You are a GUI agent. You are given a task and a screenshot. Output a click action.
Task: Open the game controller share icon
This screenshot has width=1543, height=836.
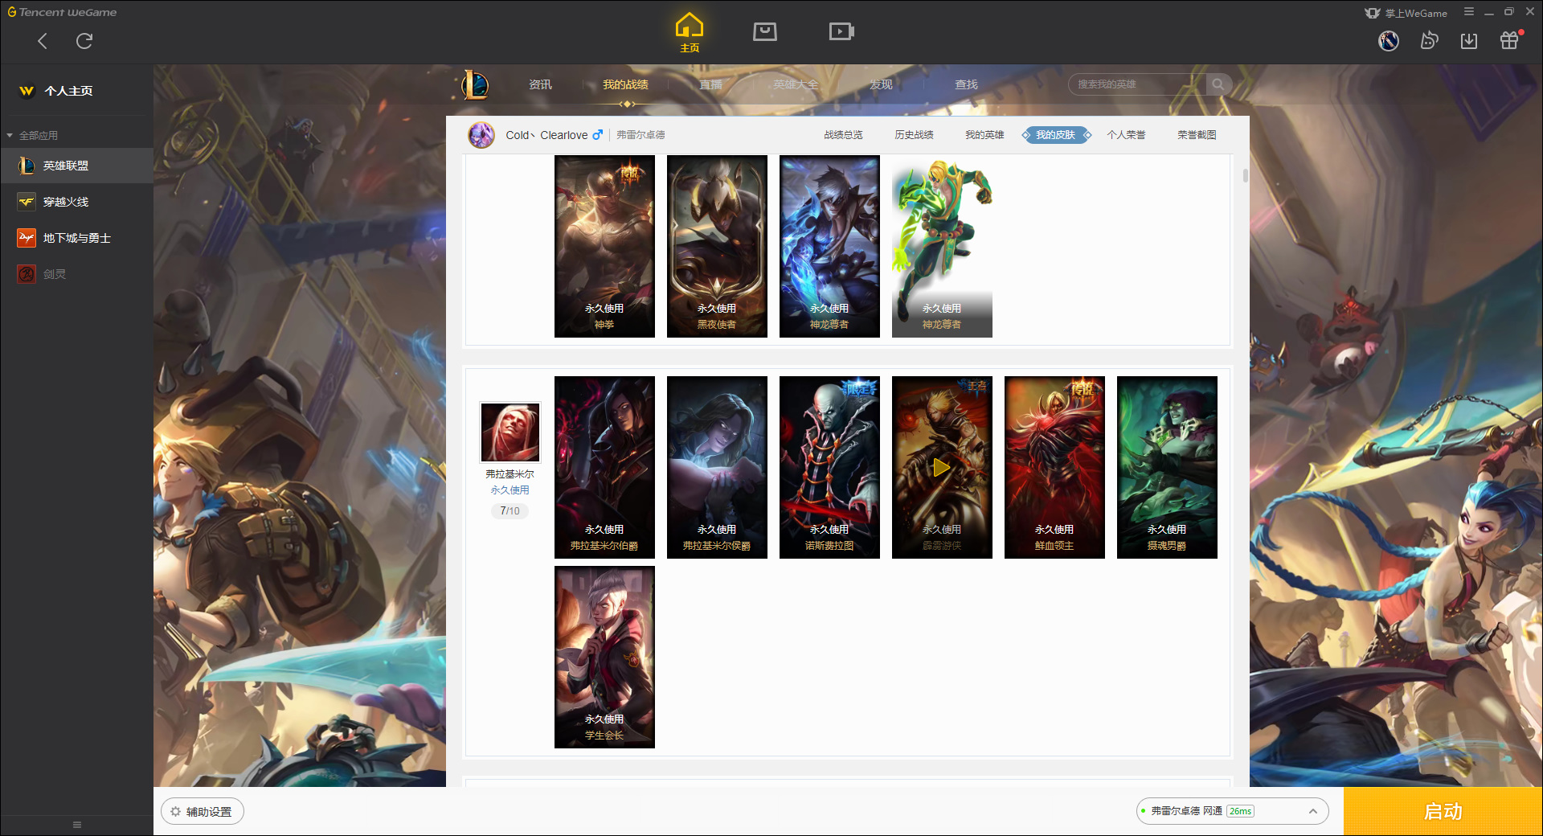coord(1429,41)
